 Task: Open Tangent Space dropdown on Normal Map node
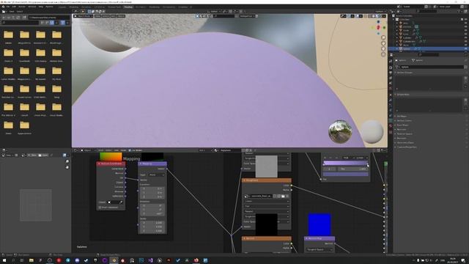click(320, 249)
